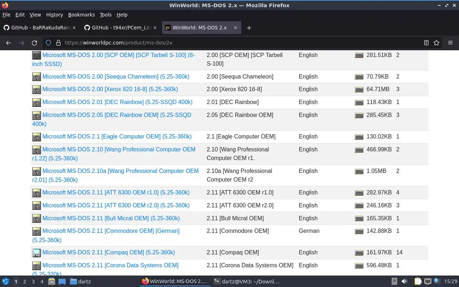
Task: Click floppy icon beside MS-DOS 2.00 Xerox 820
Action: point(37,90)
